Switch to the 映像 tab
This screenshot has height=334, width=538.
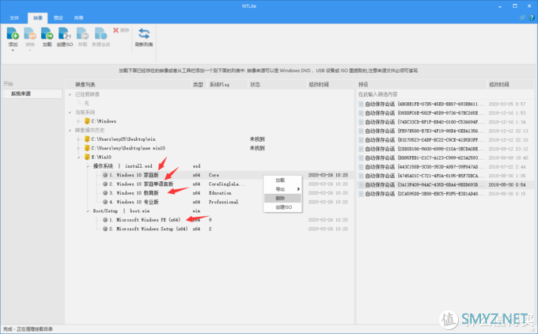tap(38, 18)
